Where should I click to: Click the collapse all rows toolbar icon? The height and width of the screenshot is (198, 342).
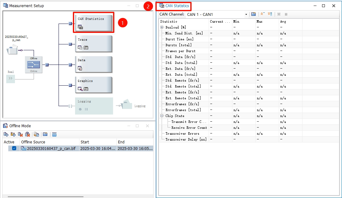pyautogui.click(x=262, y=14)
